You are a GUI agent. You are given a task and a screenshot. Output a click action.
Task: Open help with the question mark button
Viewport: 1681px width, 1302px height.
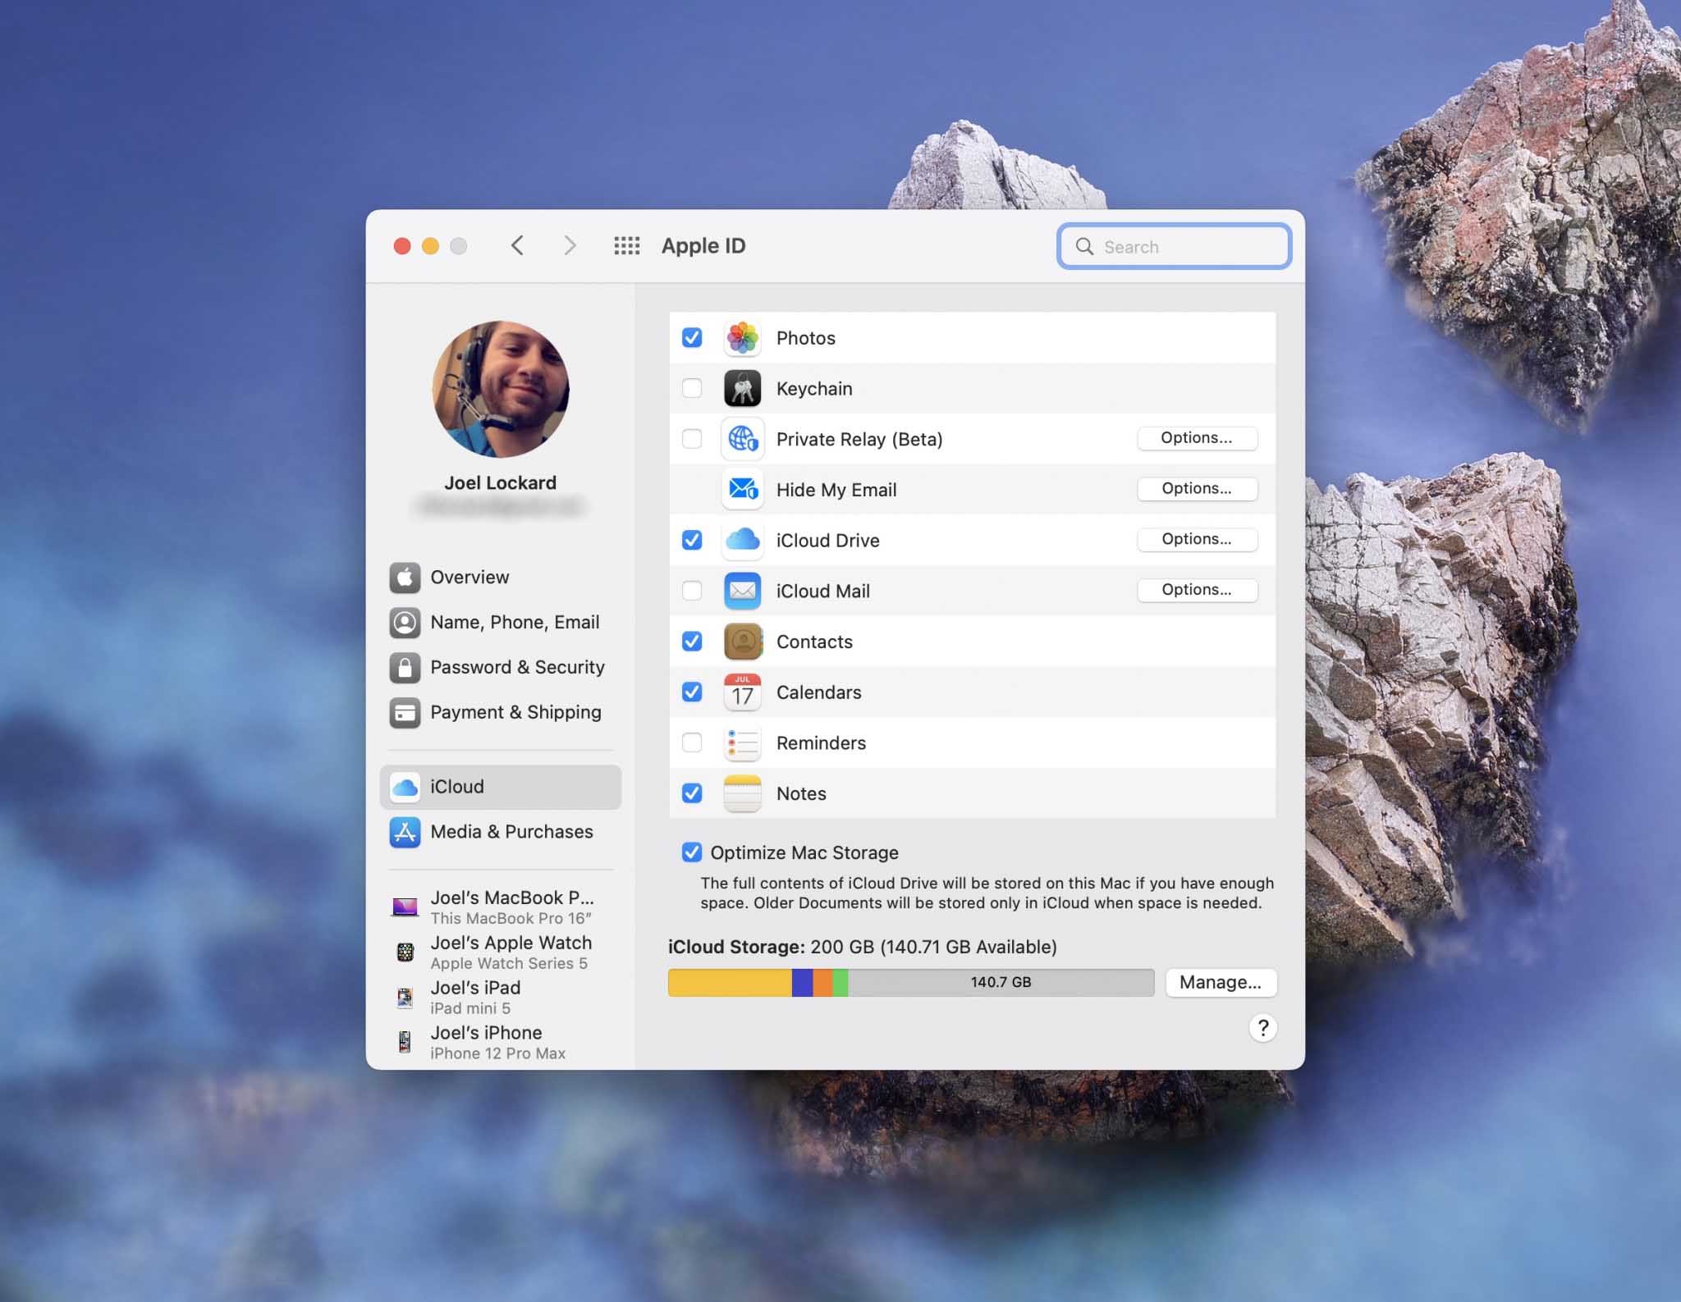[1263, 1027]
